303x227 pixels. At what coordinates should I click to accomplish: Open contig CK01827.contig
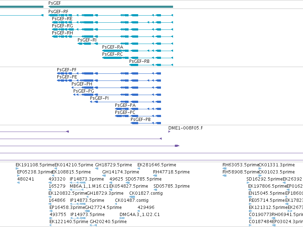pos(146,193)
